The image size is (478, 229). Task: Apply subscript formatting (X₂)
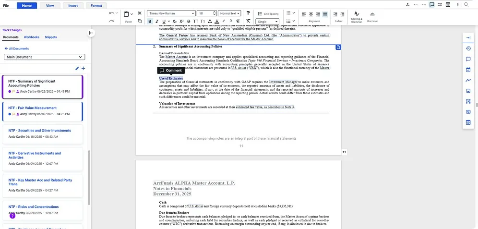(174, 21)
